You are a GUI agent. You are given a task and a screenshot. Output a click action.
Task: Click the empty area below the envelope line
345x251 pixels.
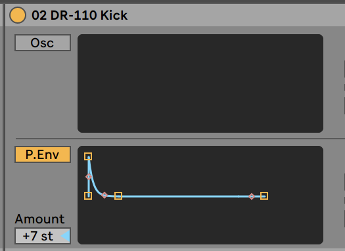(200, 221)
